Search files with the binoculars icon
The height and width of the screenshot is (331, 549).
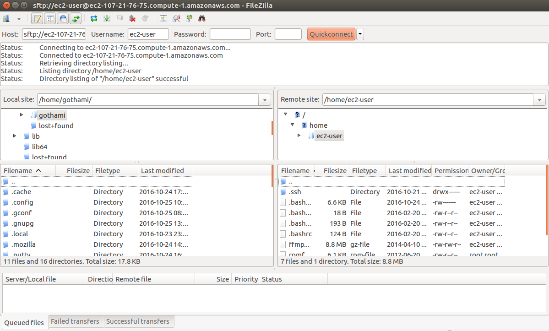[x=202, y=19]
